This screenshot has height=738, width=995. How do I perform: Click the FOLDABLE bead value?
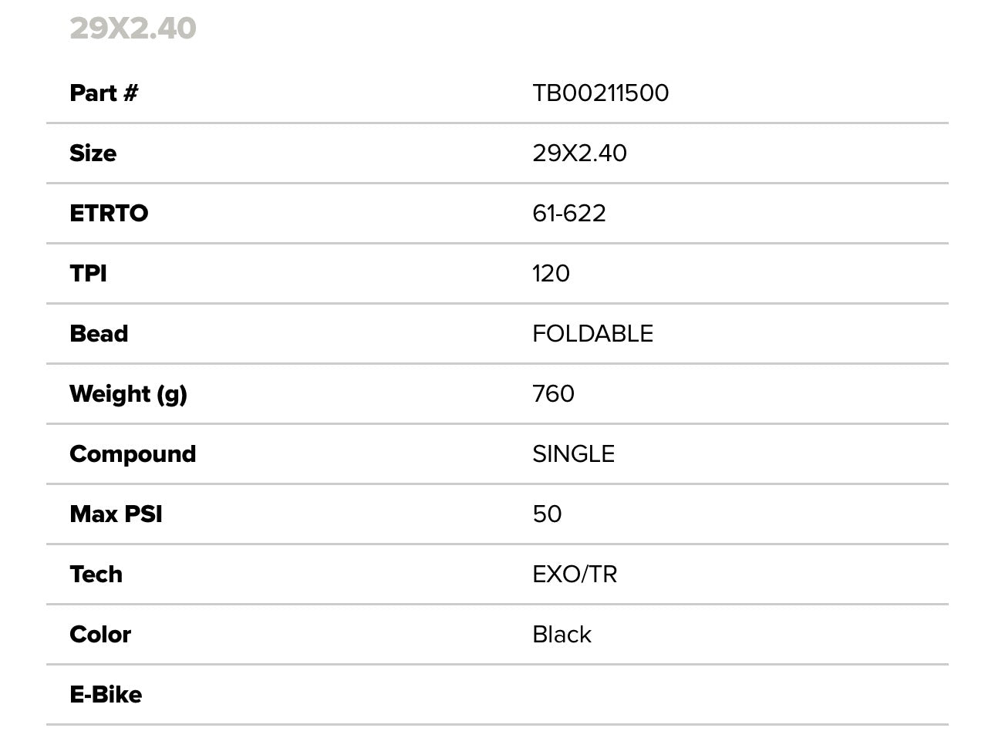coord(592,334)
